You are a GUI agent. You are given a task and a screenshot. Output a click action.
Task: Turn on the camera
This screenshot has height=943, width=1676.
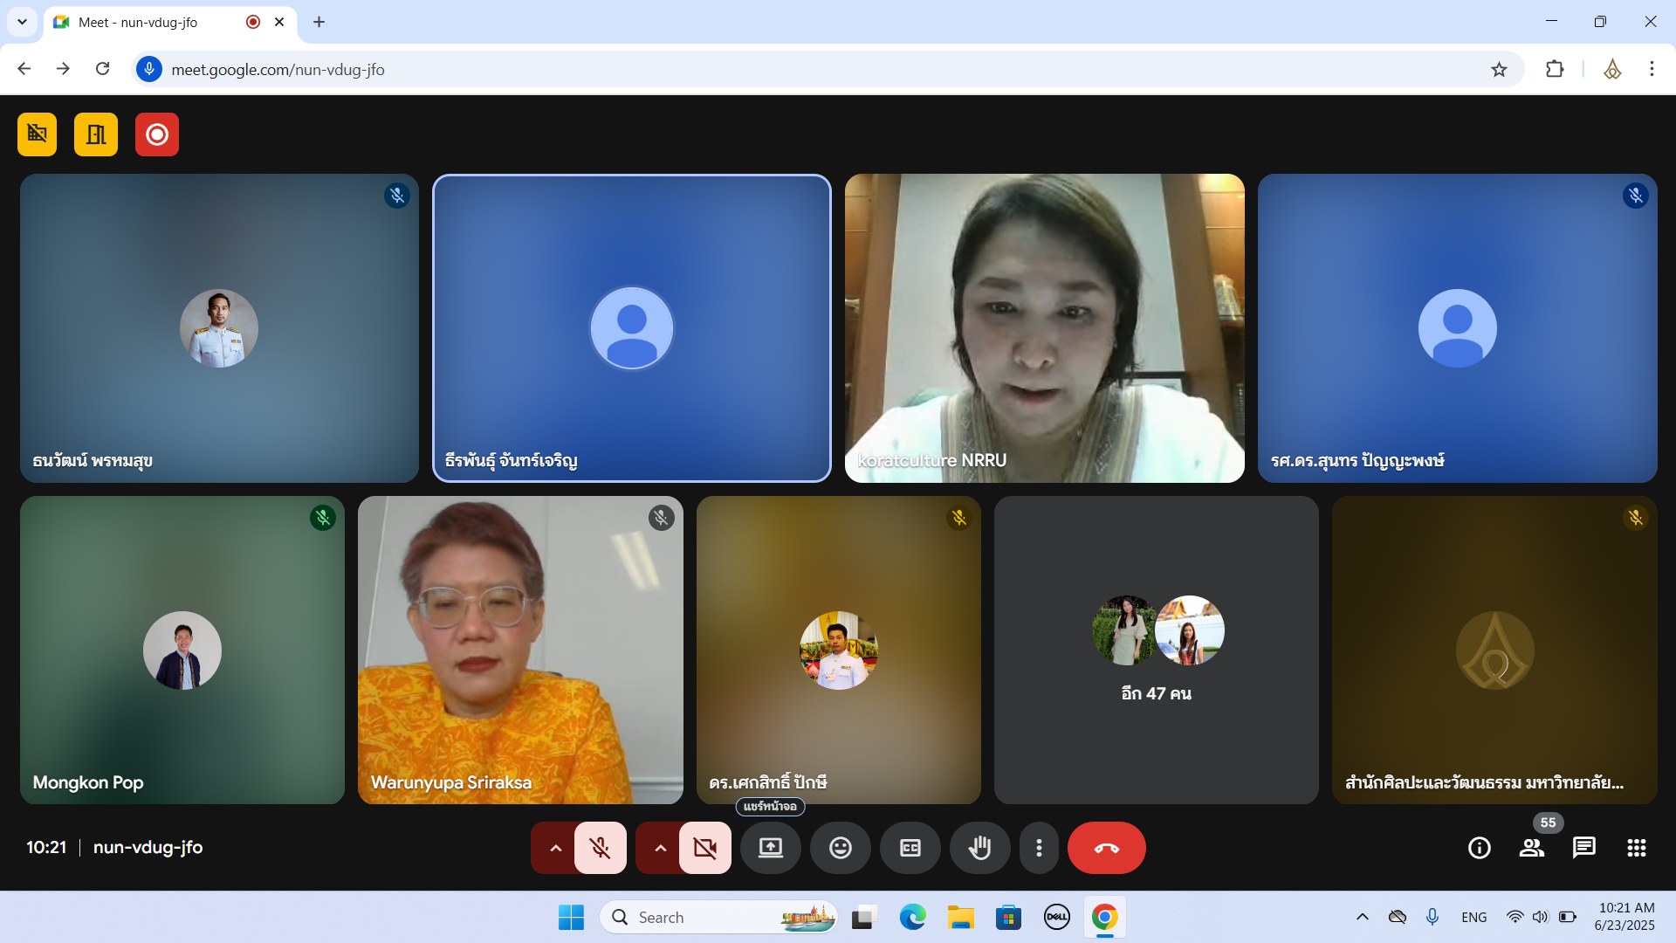704,848
